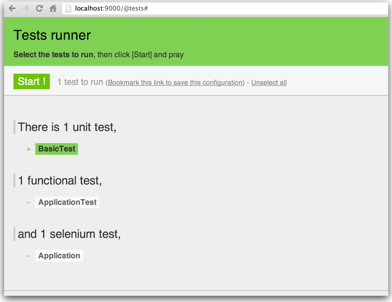Click the Tests runner page title

52,35
